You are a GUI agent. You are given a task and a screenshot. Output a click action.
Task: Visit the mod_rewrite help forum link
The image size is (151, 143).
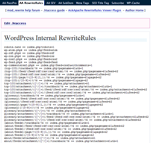coord(23,10)
